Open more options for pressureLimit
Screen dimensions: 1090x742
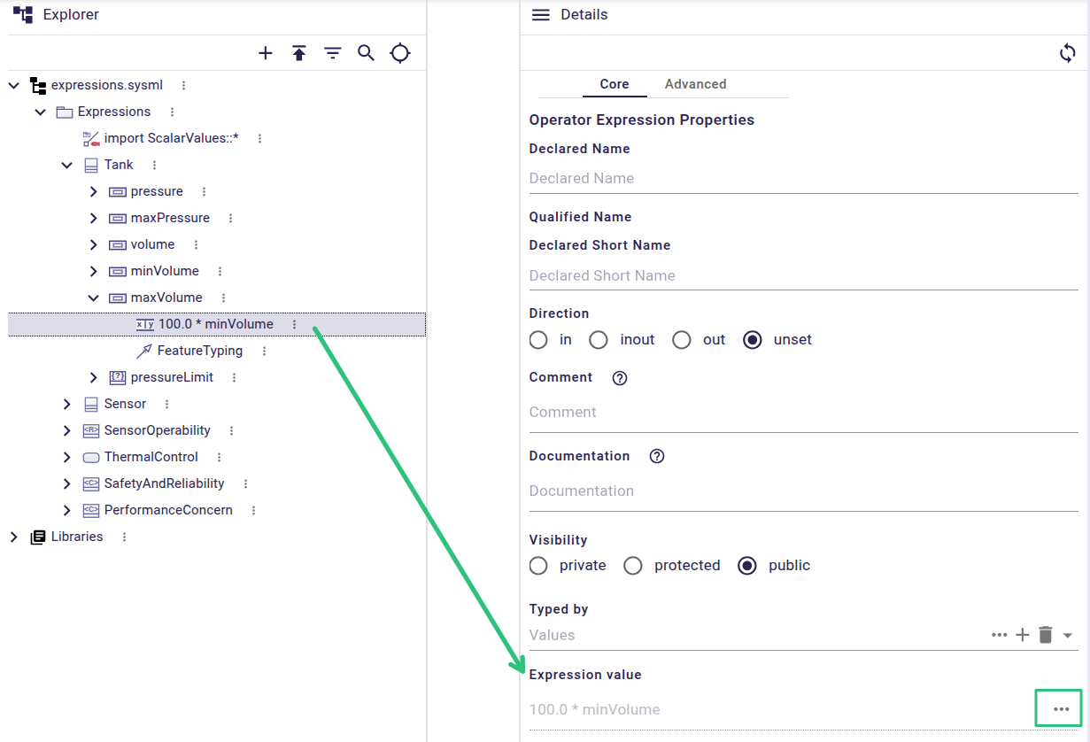pos(234,377)
